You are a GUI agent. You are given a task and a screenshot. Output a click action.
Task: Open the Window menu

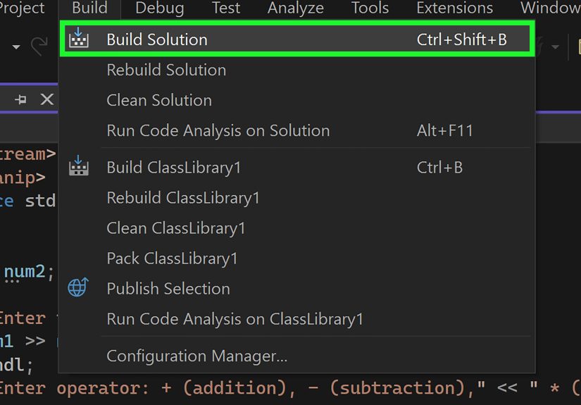551,8
